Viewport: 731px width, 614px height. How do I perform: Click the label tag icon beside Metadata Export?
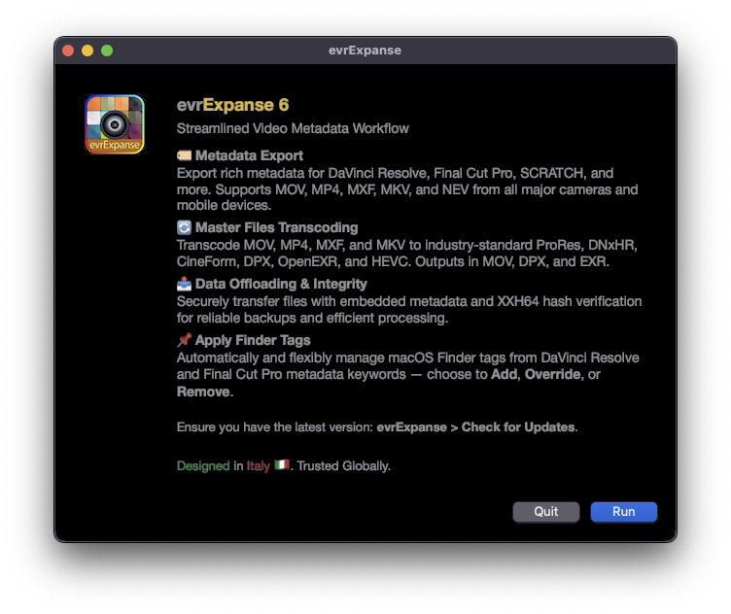point(185,155)
